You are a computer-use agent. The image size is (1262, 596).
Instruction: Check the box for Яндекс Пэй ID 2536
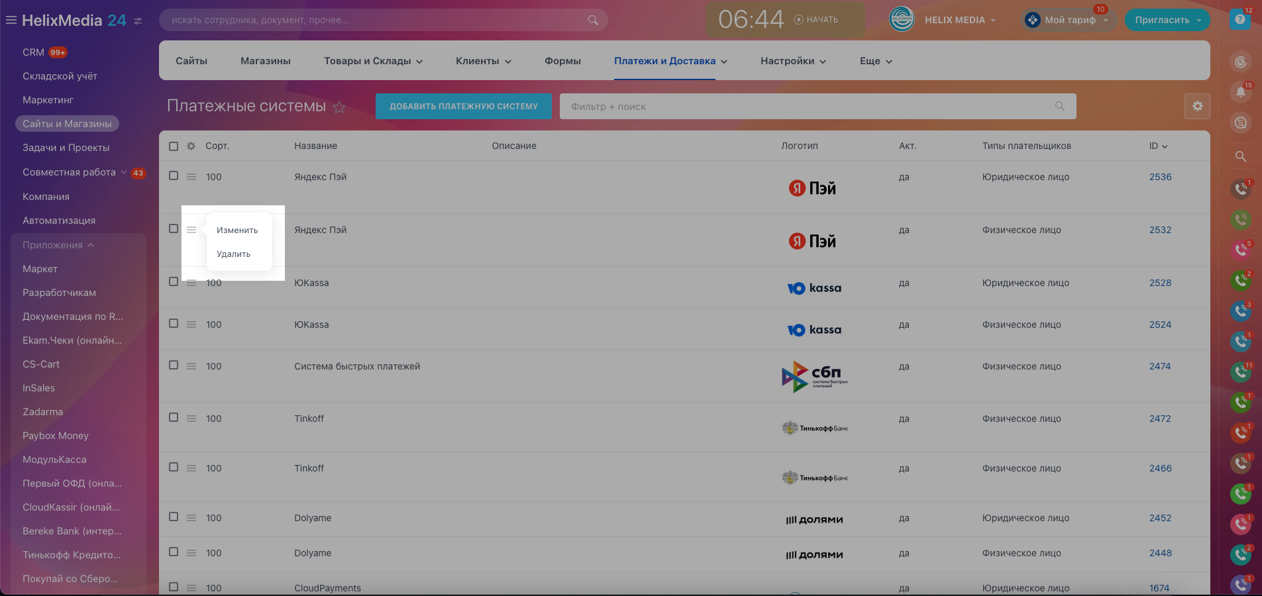tap(174, 176)
